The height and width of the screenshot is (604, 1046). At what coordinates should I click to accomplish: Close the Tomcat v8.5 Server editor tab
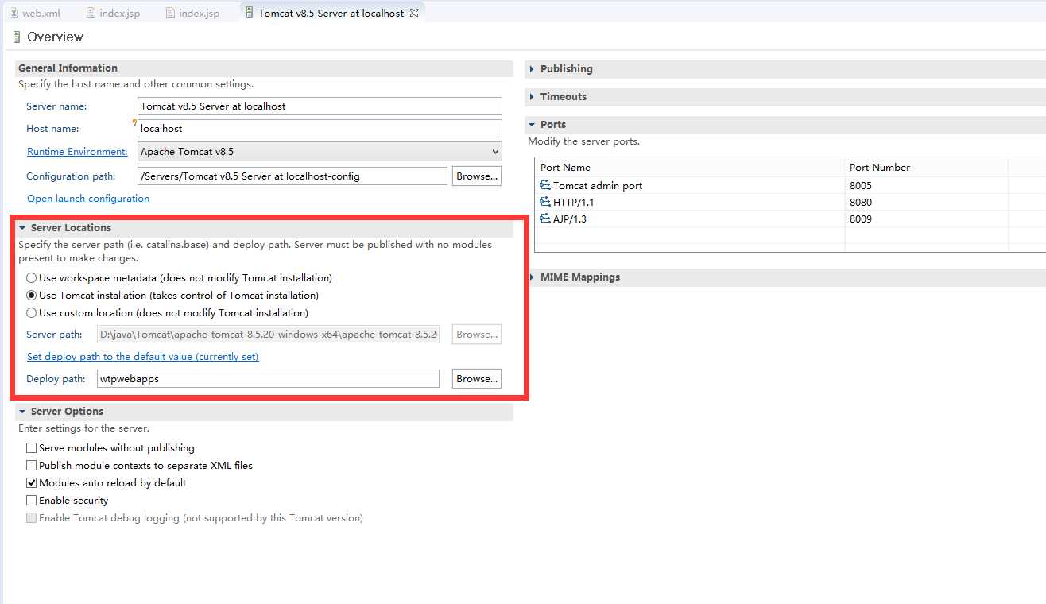414,13
